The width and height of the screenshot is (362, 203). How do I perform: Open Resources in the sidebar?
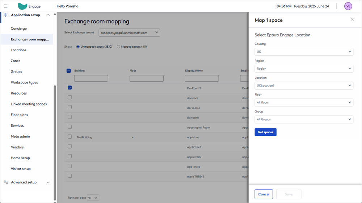click(x=19, y=93)
